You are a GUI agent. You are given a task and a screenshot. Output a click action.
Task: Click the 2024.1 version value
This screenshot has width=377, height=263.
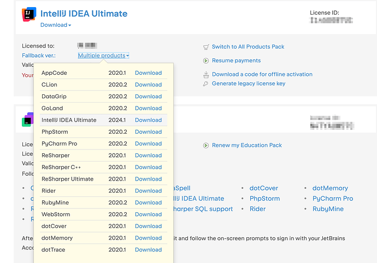(117, 120)
